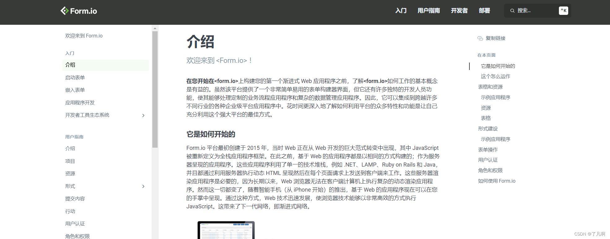Click 它是如何开始的 section heading
This screenshot has width=610, height=239.
click(x=211, y=134)
